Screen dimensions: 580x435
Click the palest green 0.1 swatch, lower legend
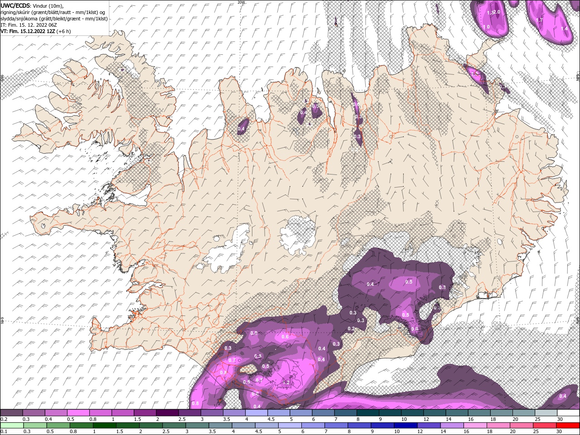pyautogui.click(x=12, y=425)
